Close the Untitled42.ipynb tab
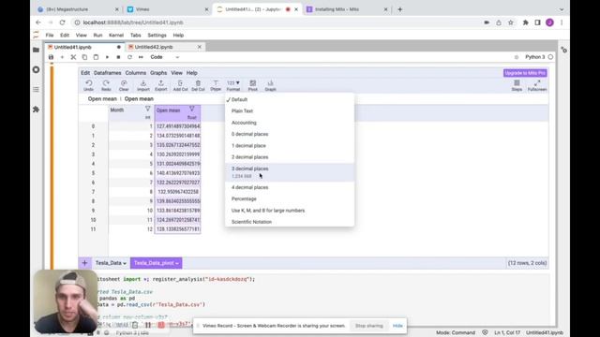Image resolution: width=600 pixels, height=337 pixels. point(200,47)
